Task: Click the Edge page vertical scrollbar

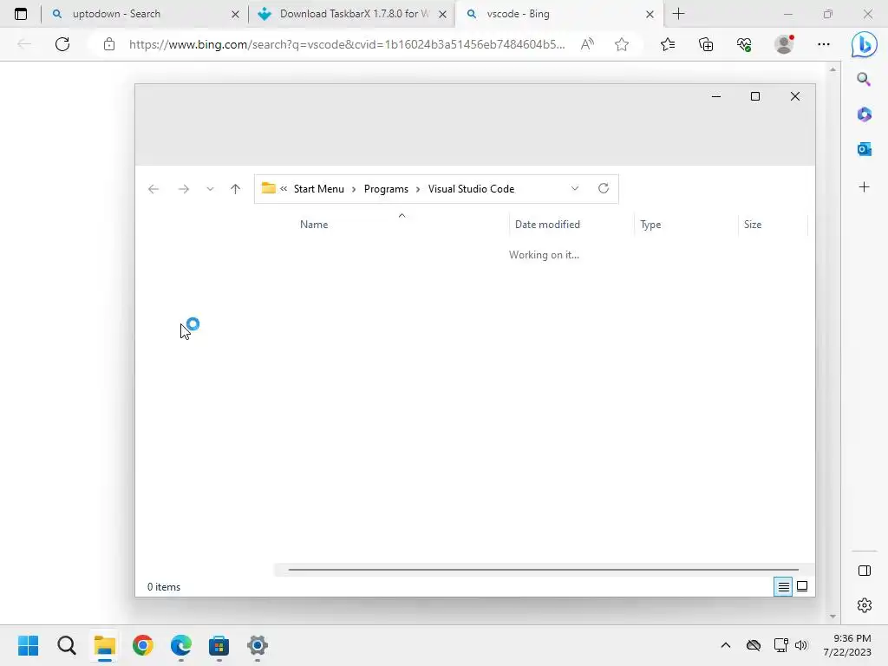Action: pyautogui.click(x=832, y=342)
